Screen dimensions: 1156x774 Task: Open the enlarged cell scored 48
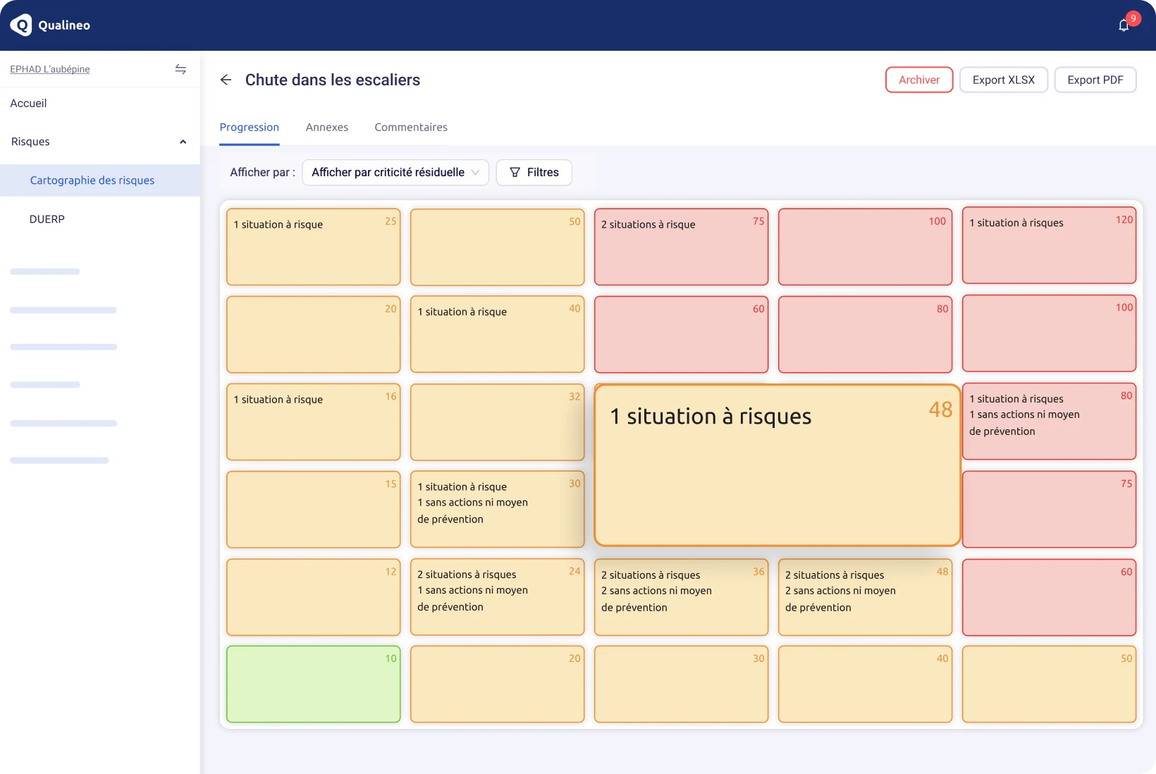click(x=777, y=465)
